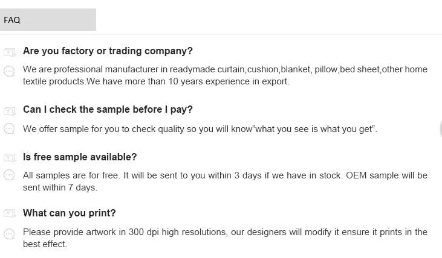Select 'Are you factory or trading company?' question
Viewport: 442px width, 258px height.
click(108, 51)
